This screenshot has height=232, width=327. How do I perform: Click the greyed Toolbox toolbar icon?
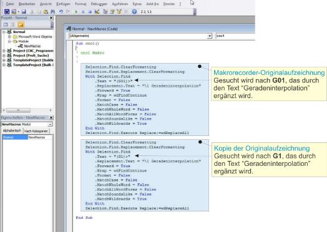[126, 12]
